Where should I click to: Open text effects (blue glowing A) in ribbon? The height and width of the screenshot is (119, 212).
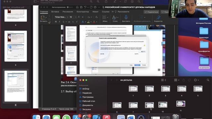click(x=82, y=22)
